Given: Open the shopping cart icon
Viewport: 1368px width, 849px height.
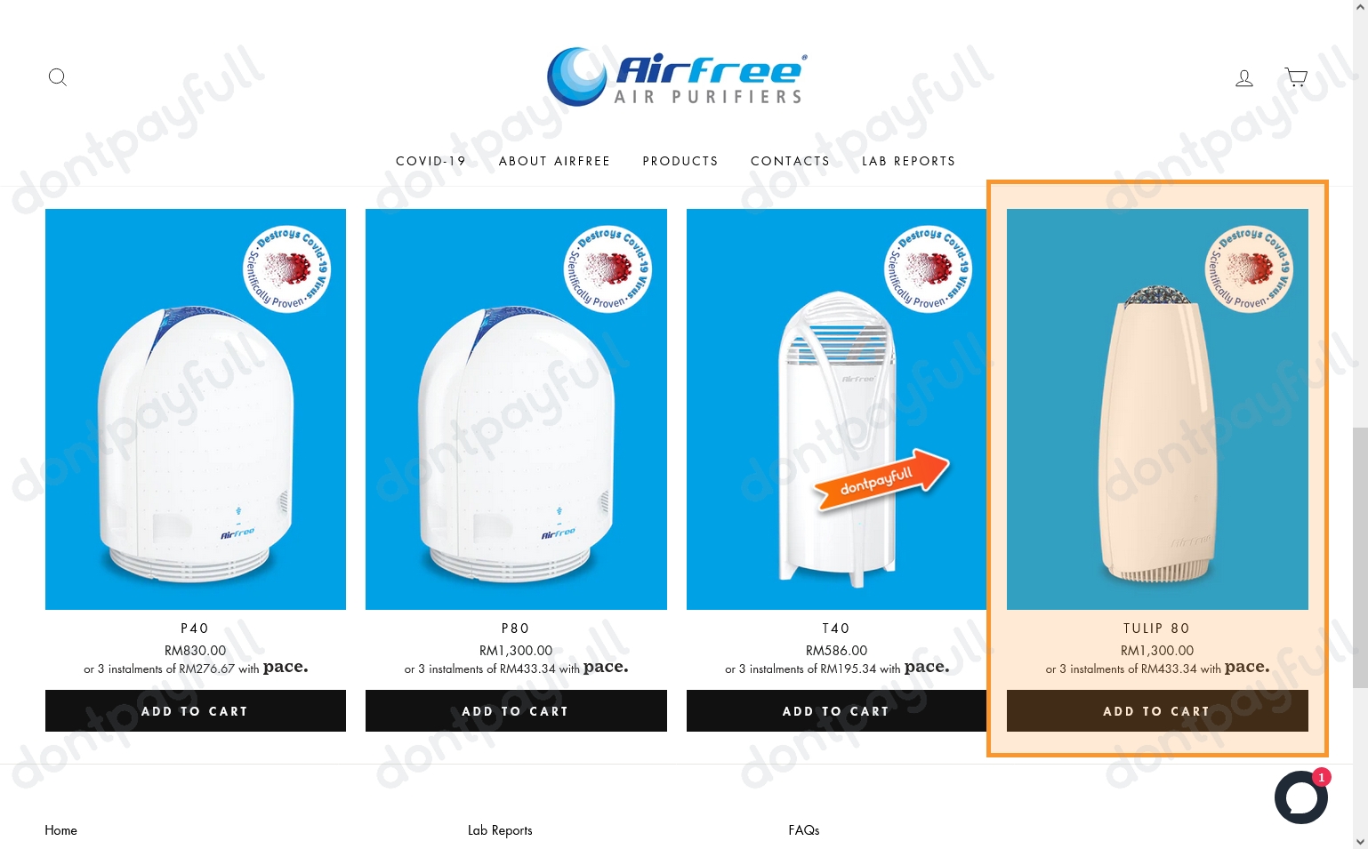Looking at the screenshot, I should [1296, 77].
